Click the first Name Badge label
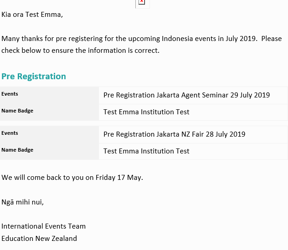Viewport: 288px width, 250px height. coord(17,111)
